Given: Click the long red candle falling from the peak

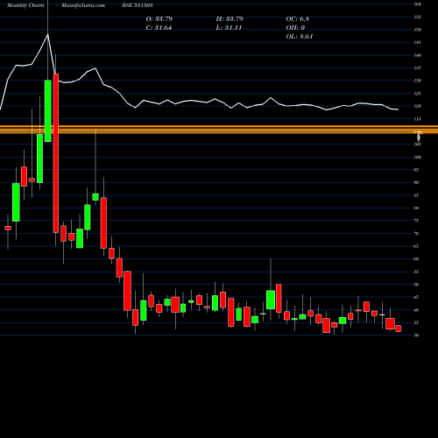Looking at the screenshot, I should pos(56,153).
